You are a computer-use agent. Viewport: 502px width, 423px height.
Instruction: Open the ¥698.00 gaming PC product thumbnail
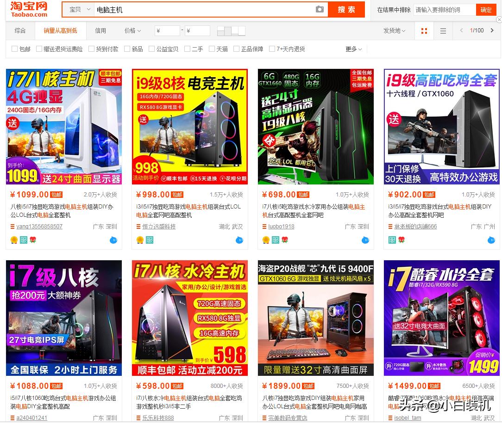point(315,126)
